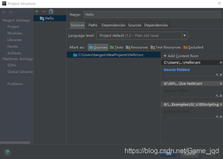Mark folder as Resources
The width and height of the screenshot is (223, 159).
[x=137, y=47]
